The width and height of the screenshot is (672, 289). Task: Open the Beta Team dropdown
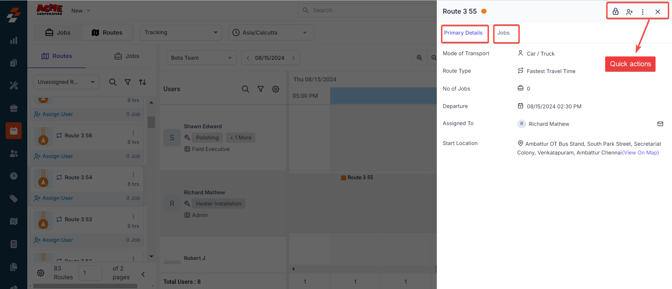tap(201, 58)
